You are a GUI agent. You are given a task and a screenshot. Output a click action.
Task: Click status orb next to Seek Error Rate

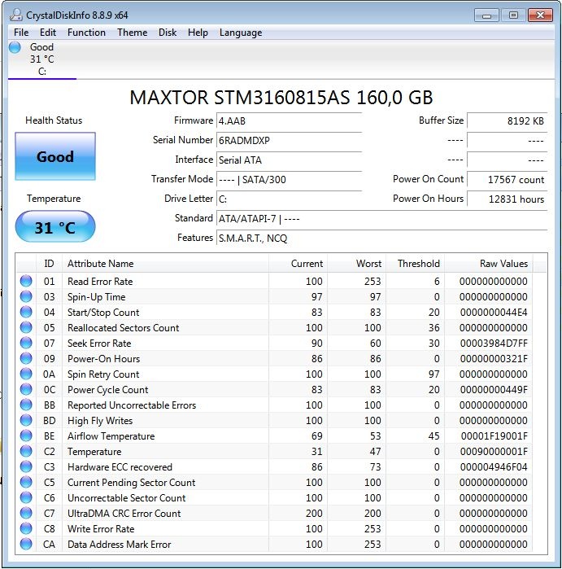[26, 344]
